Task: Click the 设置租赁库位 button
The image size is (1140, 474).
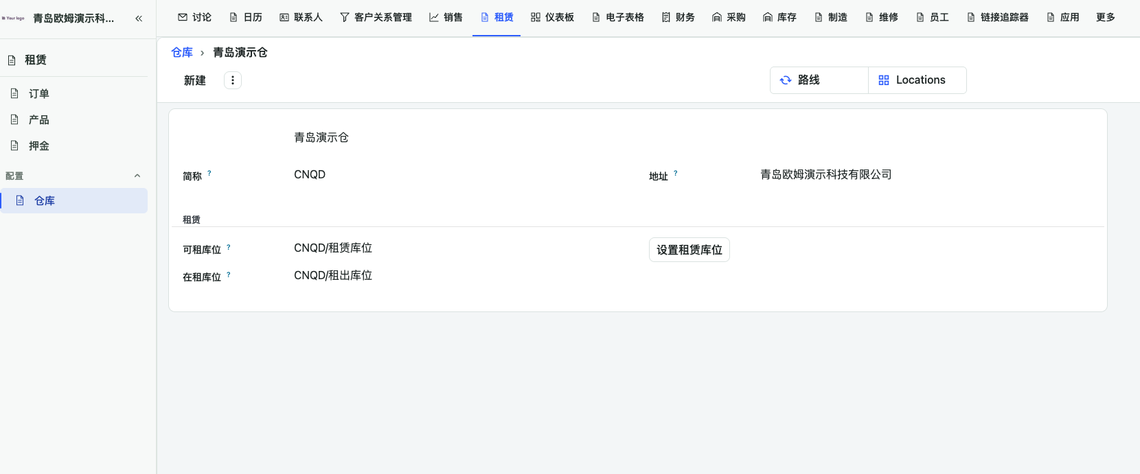Action: (x=689, y=250)
